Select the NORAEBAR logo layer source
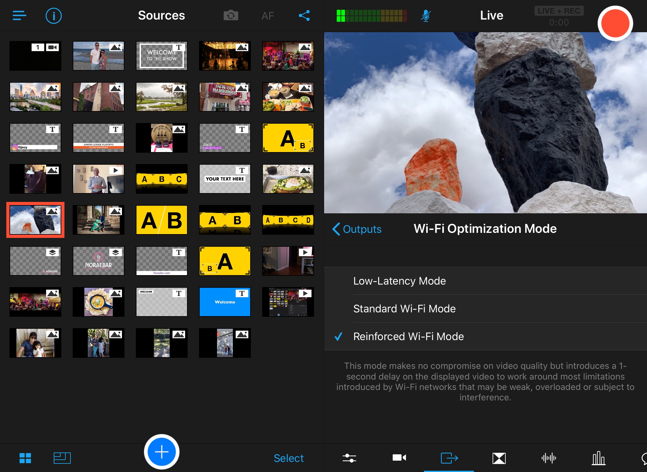The height and width of the screenshot is (472, 647). [x=99, y=261]
